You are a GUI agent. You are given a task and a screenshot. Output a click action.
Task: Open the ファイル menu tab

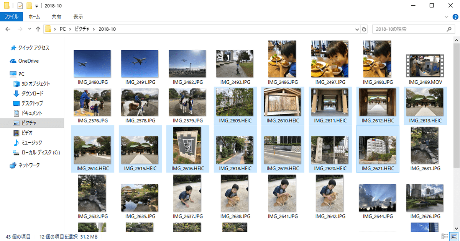[11, 17]
